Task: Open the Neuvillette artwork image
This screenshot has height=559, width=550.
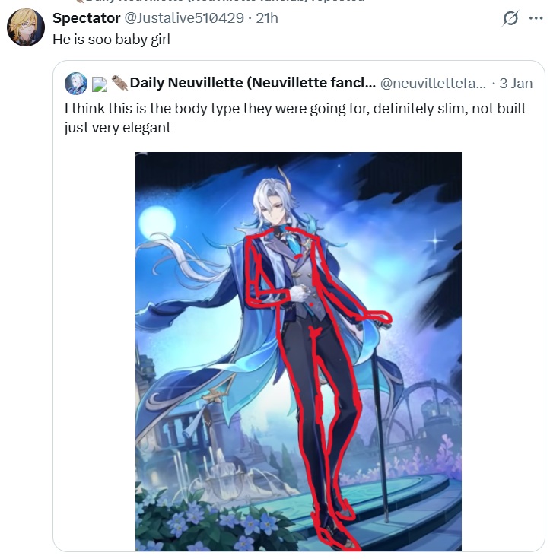Action: 298,351
